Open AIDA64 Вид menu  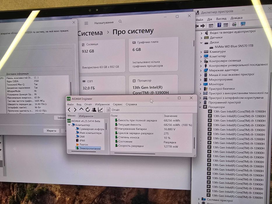79,104
